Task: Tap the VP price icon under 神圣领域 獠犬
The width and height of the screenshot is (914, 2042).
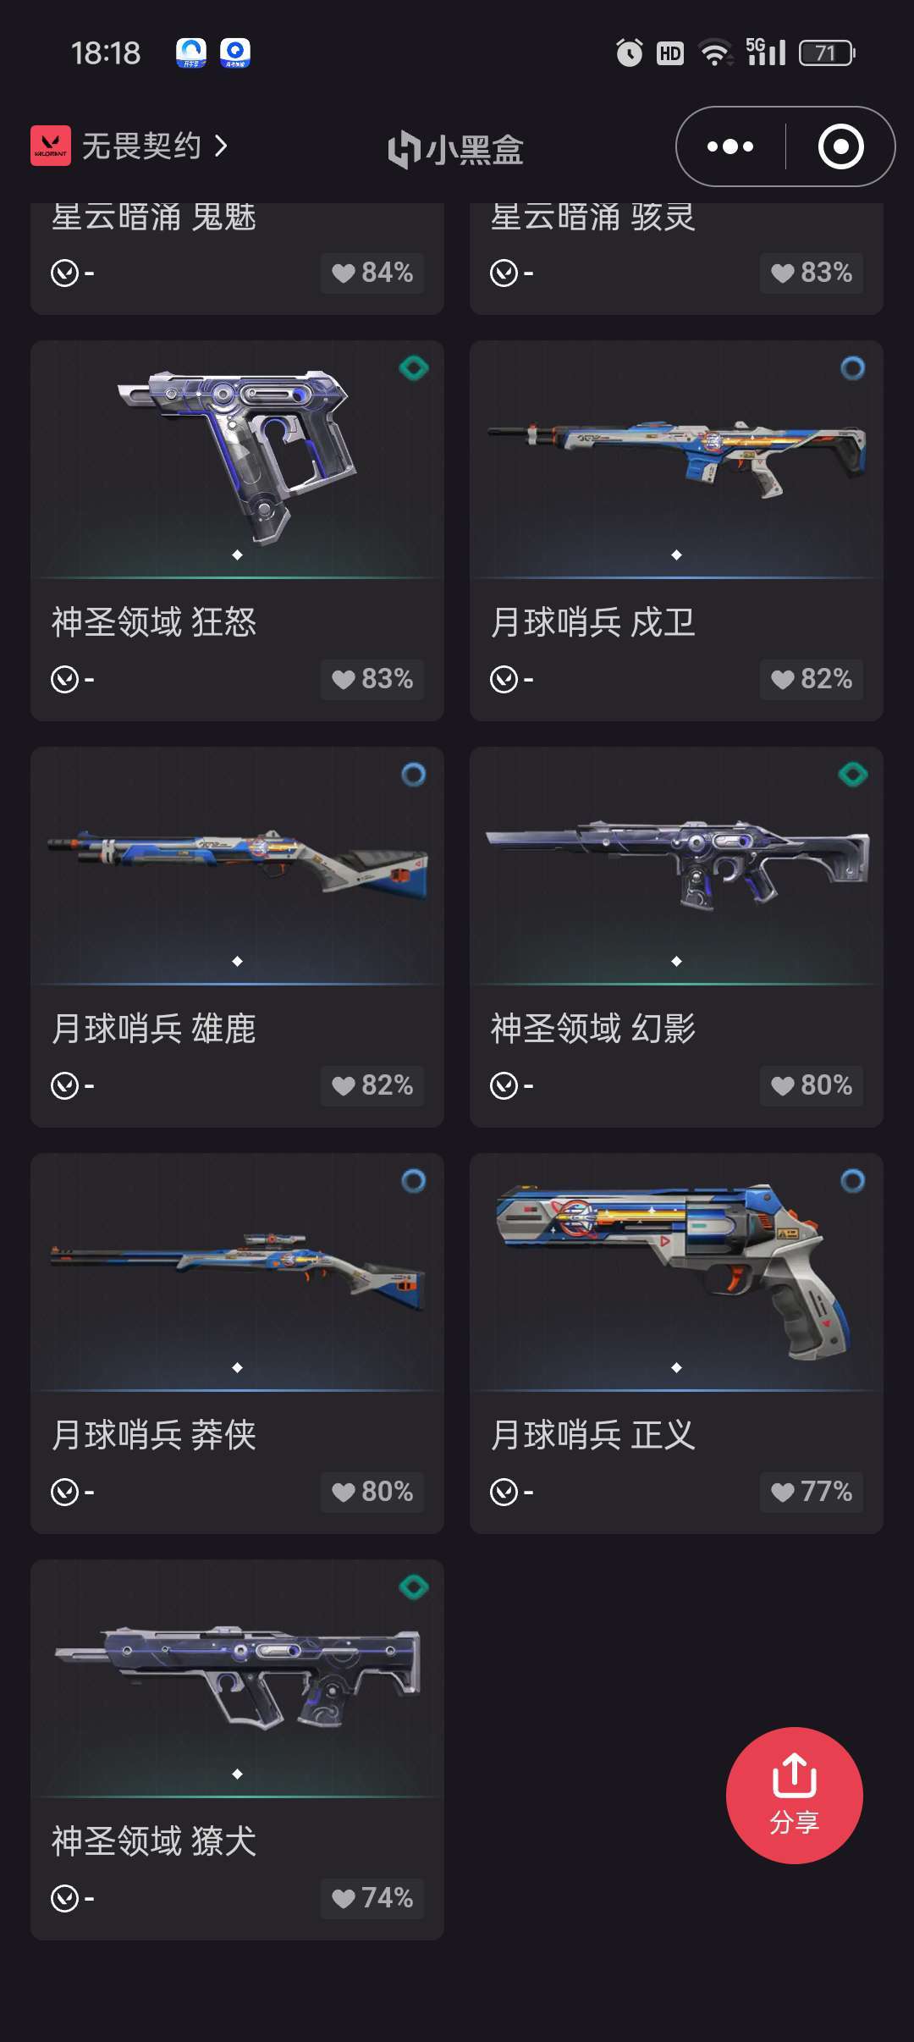Action: tap(65, 1898)
